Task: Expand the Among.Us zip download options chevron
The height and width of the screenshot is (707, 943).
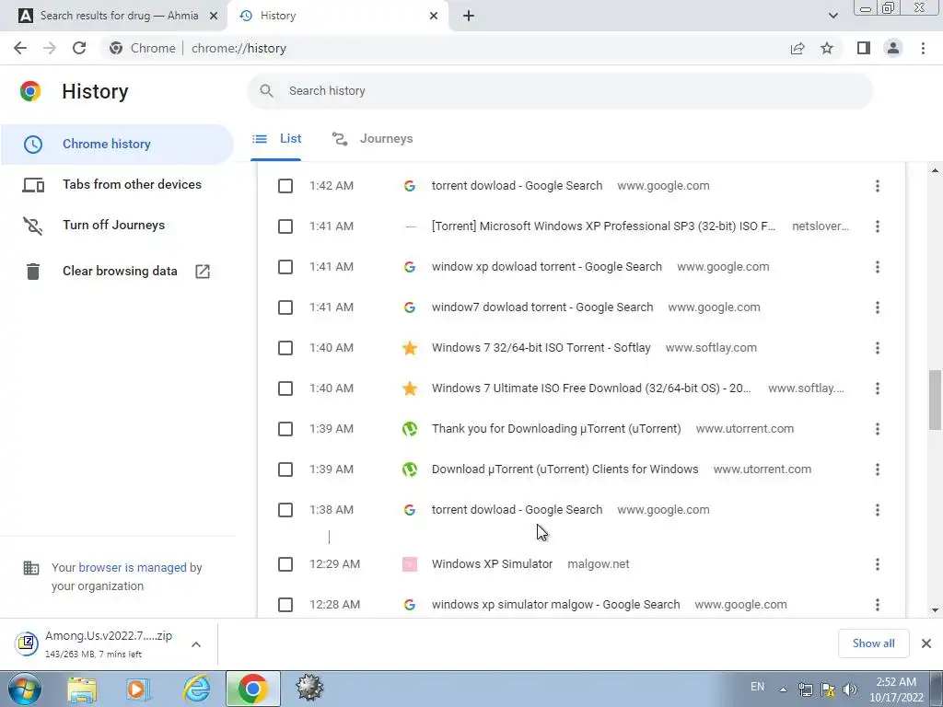Action: (x=196, y=644)
